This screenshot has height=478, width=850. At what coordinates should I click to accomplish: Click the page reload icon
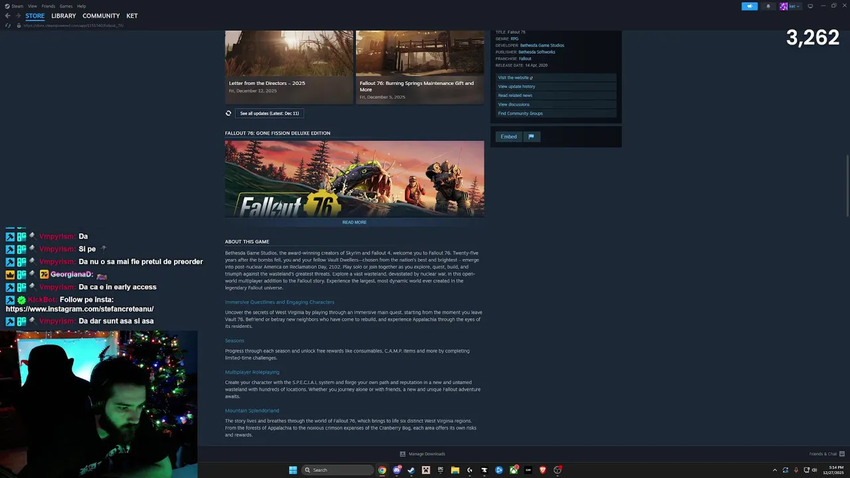(8, 25)
